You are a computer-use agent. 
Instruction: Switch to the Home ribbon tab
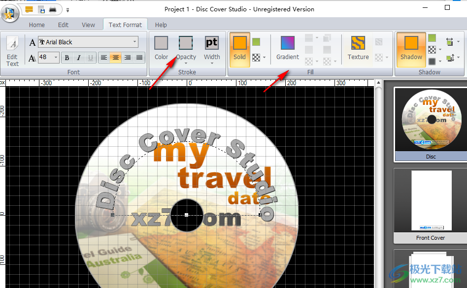36,25
